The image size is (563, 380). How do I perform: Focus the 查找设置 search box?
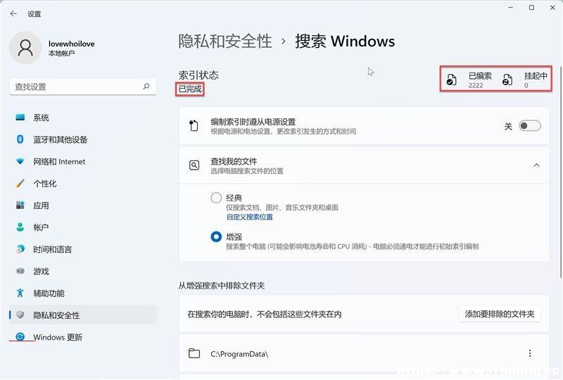coord(82,87)
